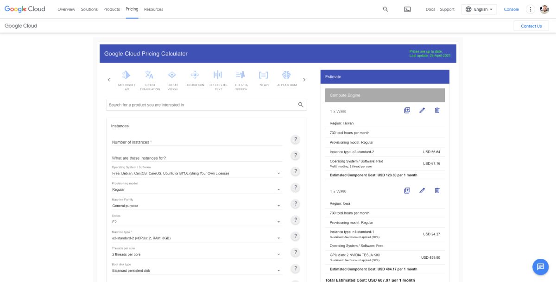
Task: Switch to the Pricing menu item
Action: point(132,9)
